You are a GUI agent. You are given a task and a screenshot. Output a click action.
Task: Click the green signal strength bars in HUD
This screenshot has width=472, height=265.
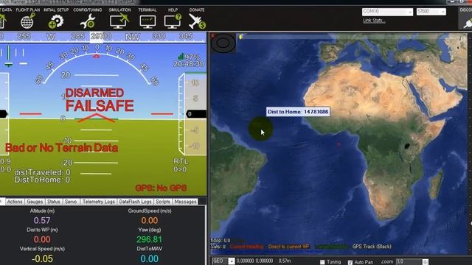tap(181, 57)
